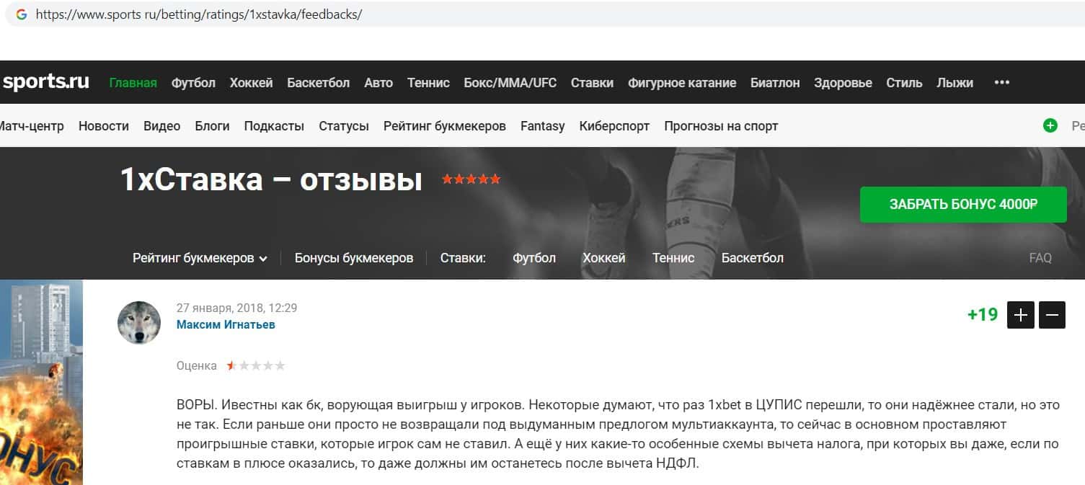
Task: Upvote Максим Игнатьев's review with plus
Action: pos(1021,315)
